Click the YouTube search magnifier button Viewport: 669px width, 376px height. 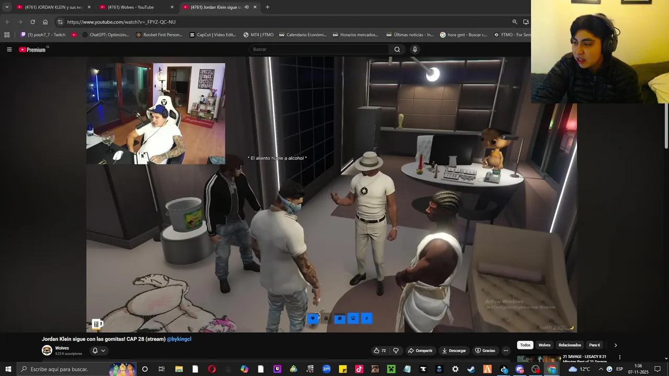(x=397, y=50)
